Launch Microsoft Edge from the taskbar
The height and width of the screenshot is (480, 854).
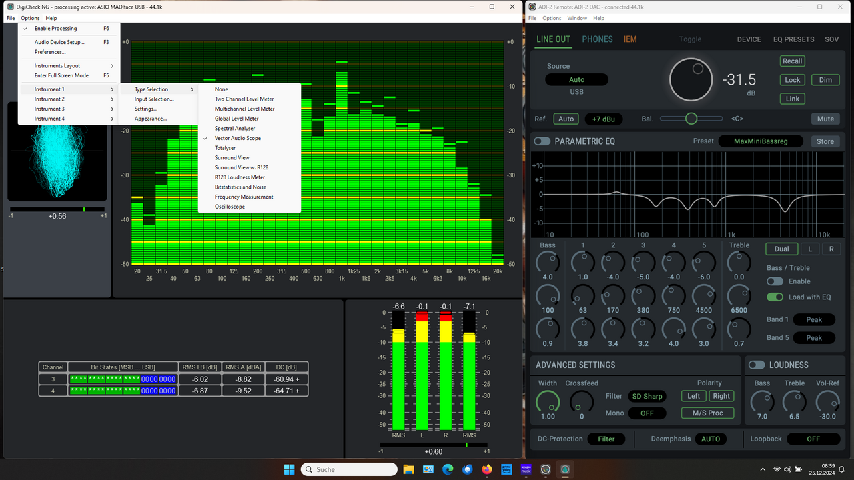click(x=448, y=469)
